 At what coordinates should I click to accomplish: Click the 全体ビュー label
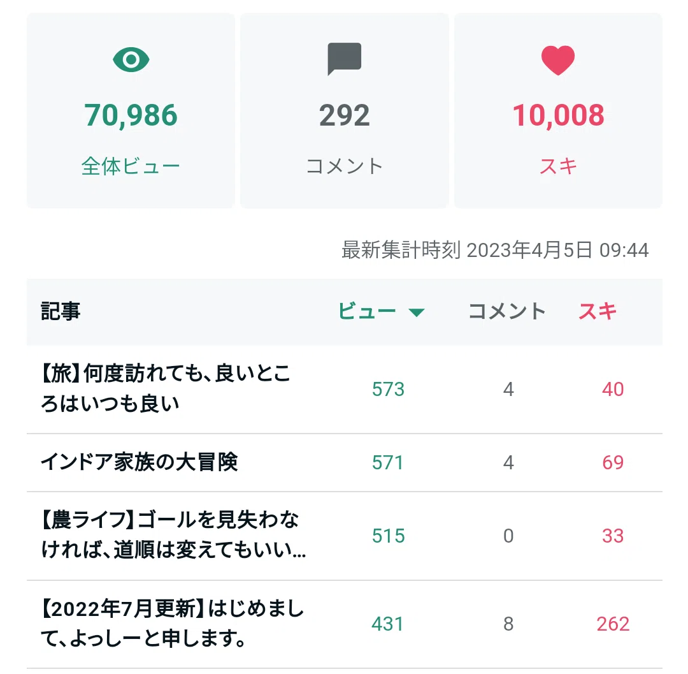pos(131,166)
